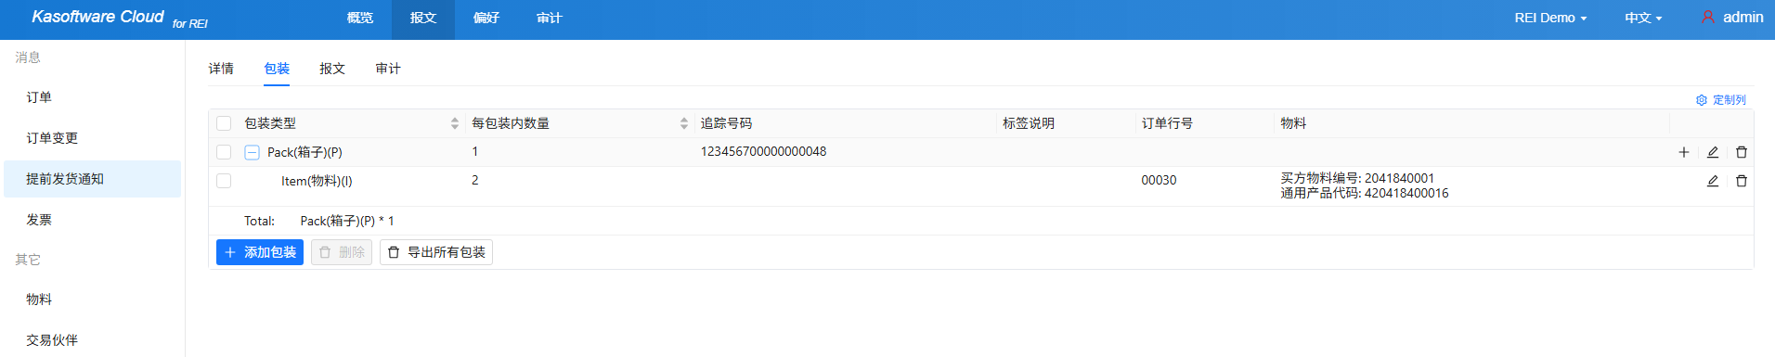This screenshot has height=357, width=1775.
Task: Open 物料 in the sidebar
Action: click(93, 300)
